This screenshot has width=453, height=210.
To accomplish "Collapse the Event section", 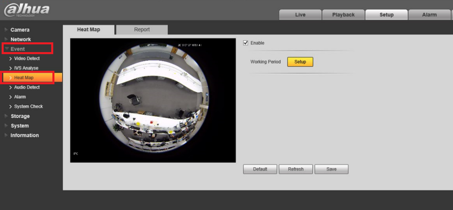I will [18, 49].
